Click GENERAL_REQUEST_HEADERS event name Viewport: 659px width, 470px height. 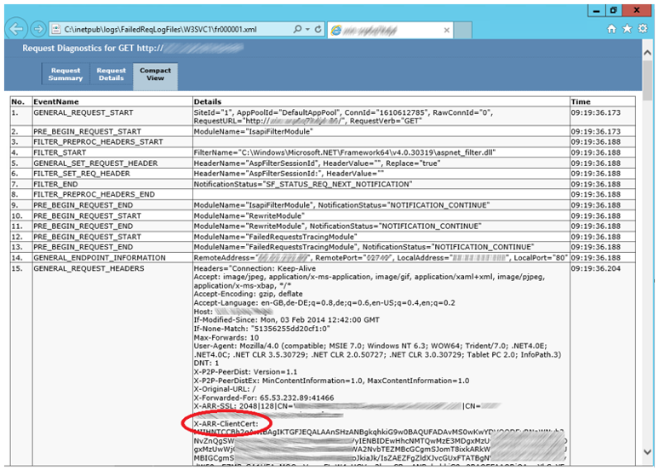click(89, 268)
